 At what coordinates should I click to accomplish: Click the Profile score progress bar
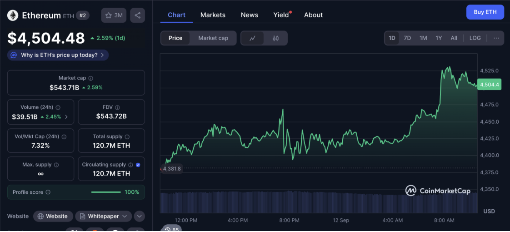[x=106, y=192]
